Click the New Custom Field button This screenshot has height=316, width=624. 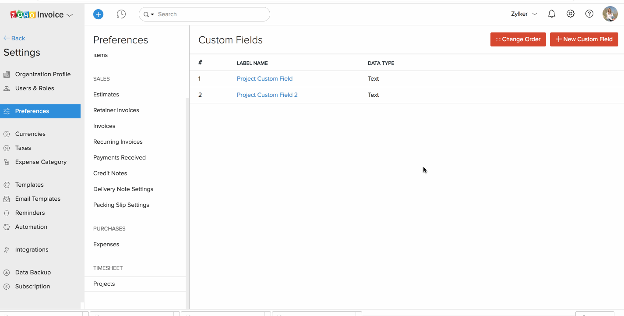584,39
